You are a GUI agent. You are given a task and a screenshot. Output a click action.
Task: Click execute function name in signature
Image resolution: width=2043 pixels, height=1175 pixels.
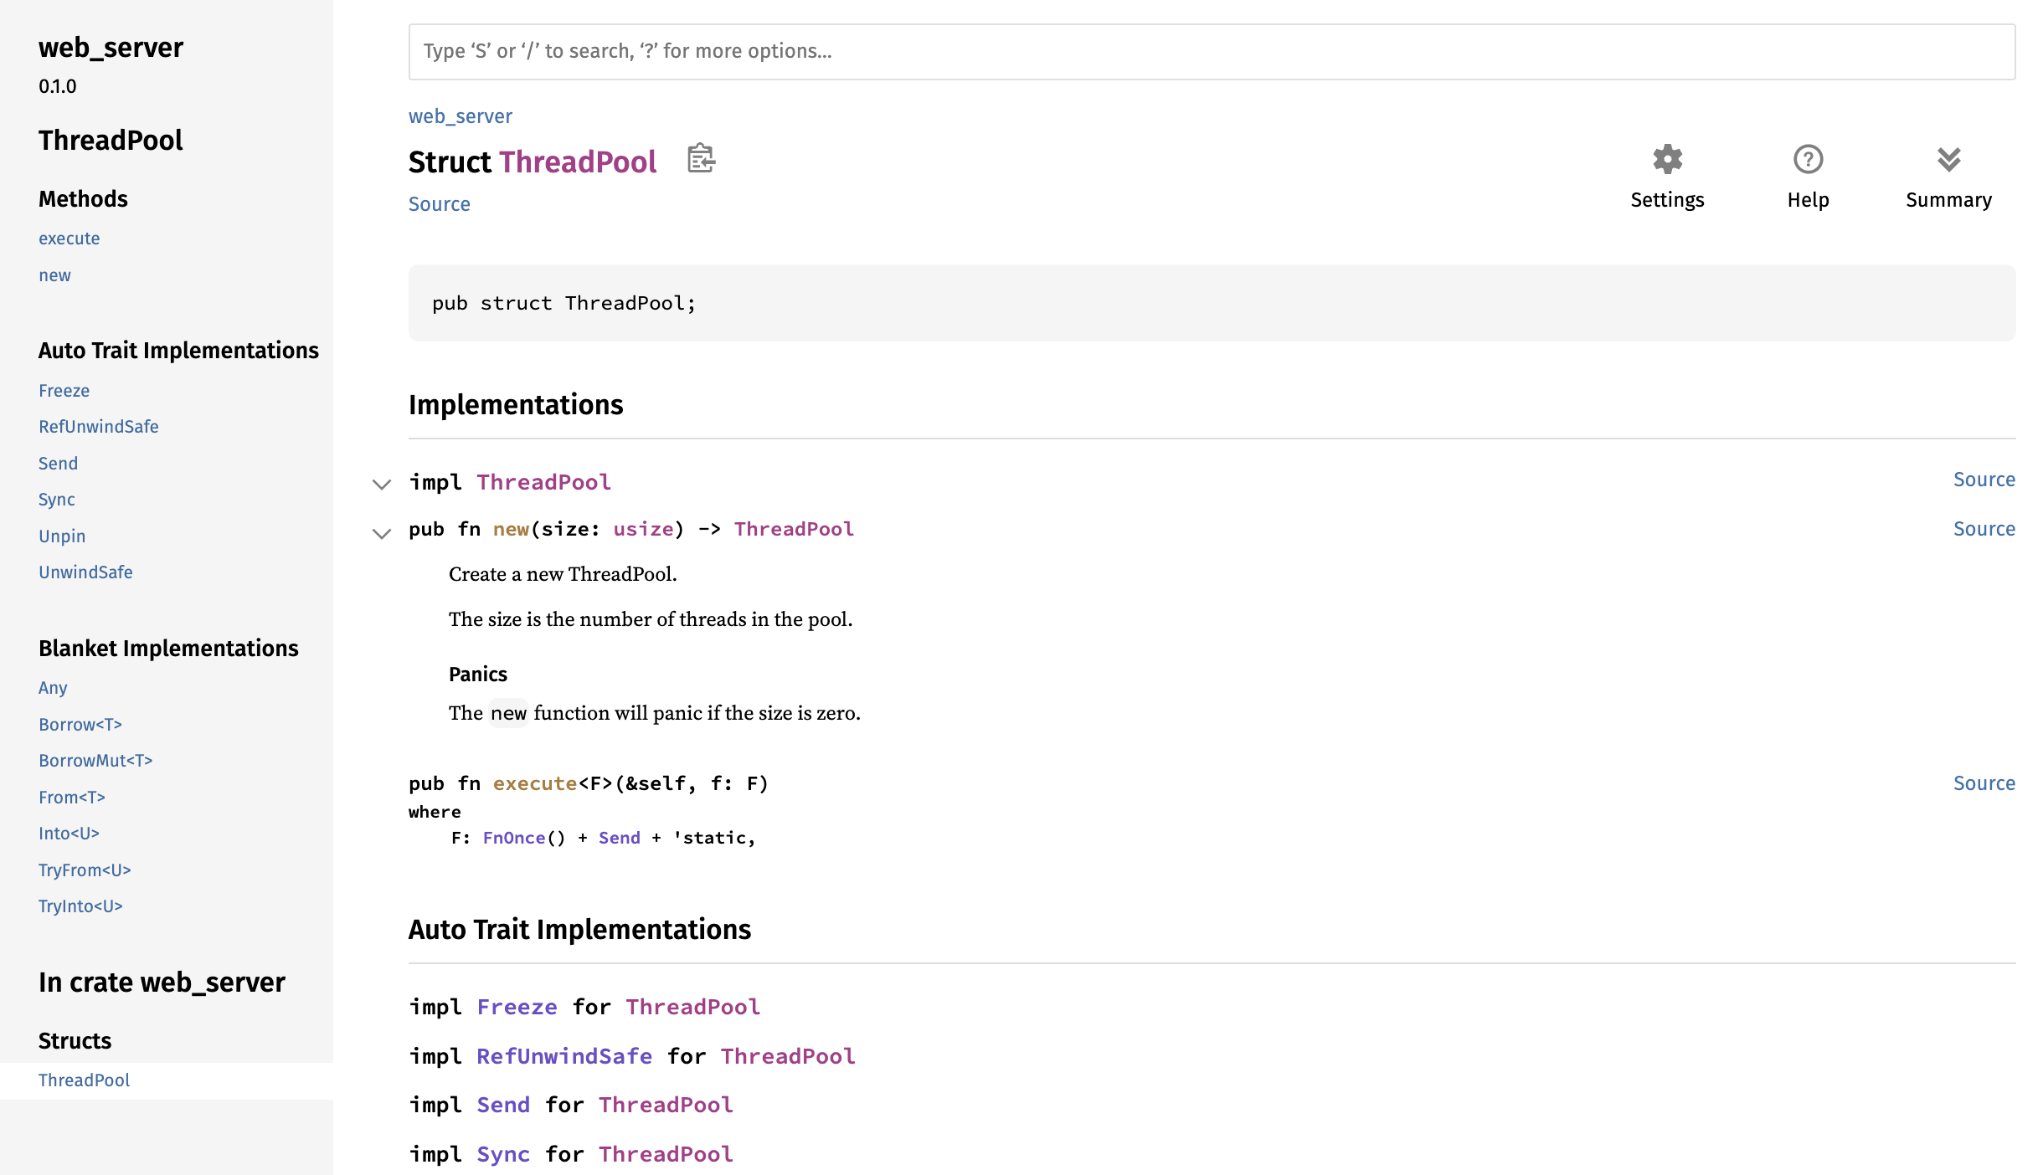pyautogui.click(x=535, y=783)
